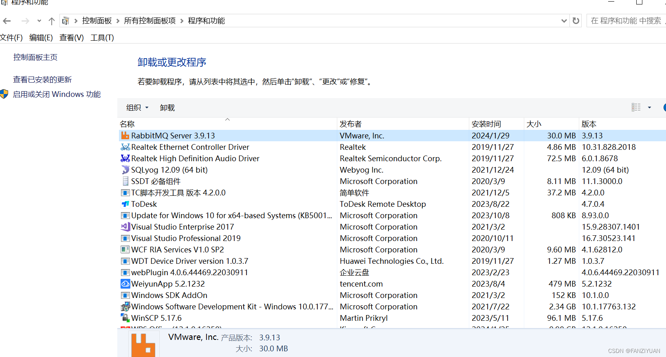Viewport: 666px width, 357px height.
Task: Open the 组织 dropdown menu
Action: coord(137,107)
